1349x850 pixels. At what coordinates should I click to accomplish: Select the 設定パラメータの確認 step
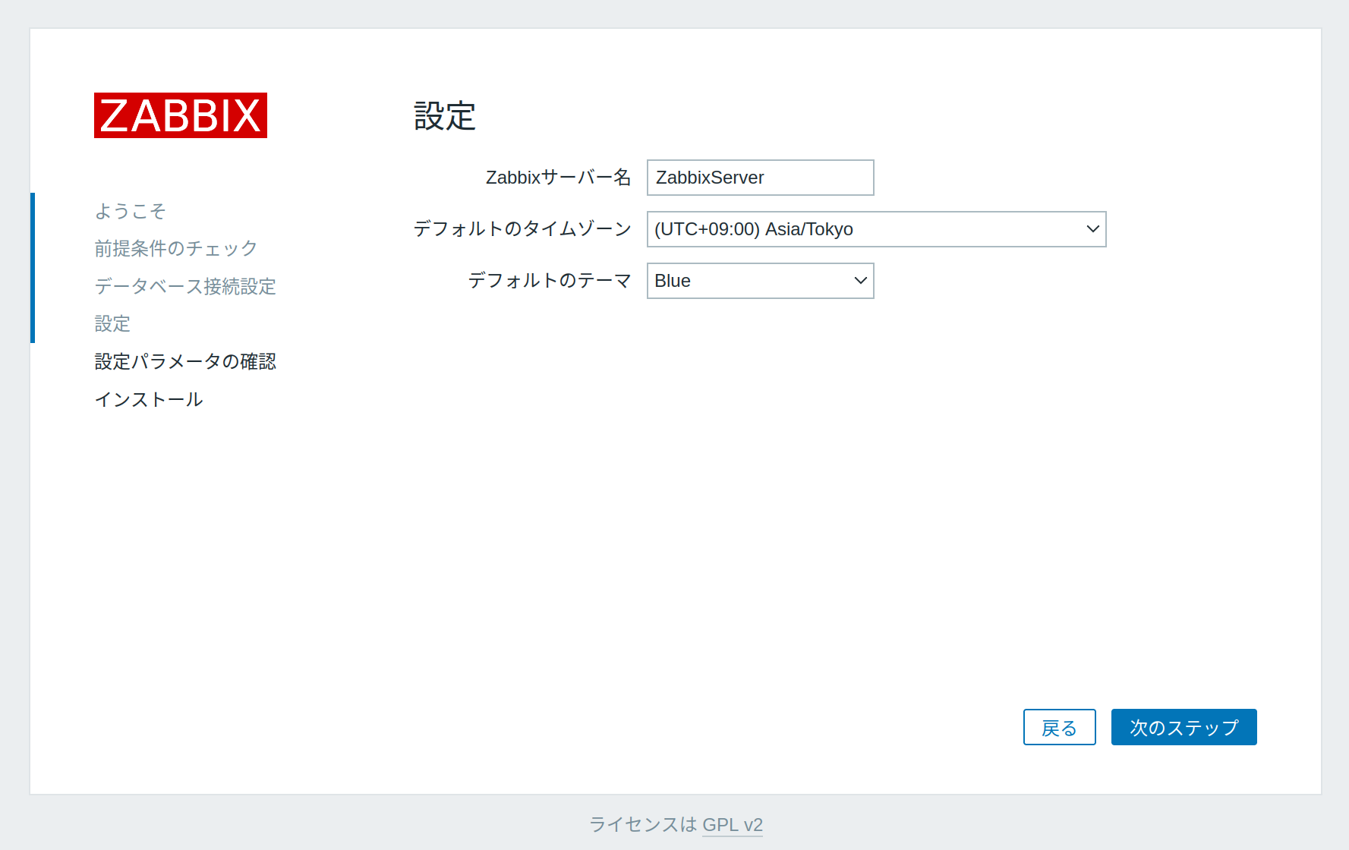tap(185, 361)
